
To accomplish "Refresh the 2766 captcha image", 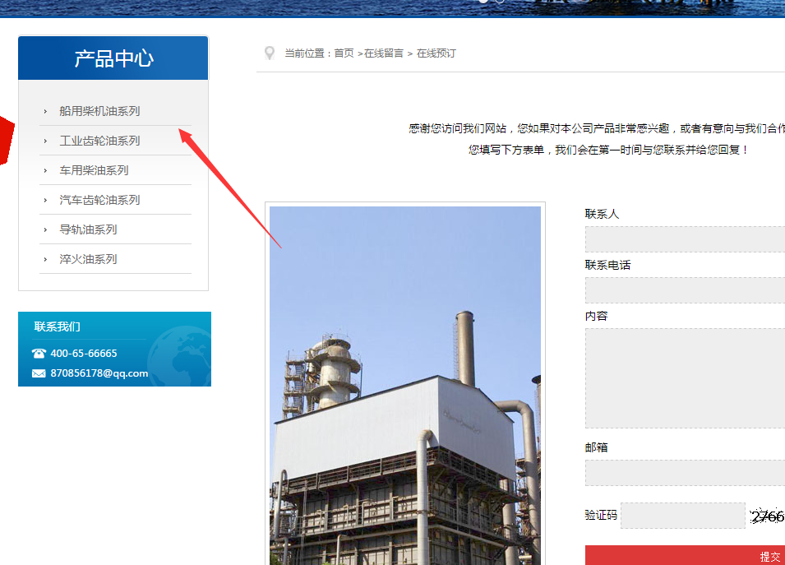I will click(767, 516).
